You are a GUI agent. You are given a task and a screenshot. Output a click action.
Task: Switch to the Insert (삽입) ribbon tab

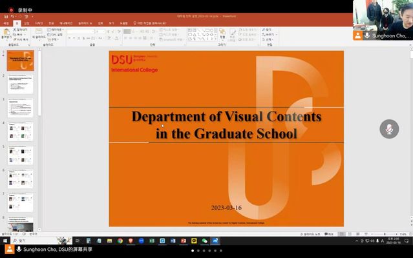(x=26, y=23)
